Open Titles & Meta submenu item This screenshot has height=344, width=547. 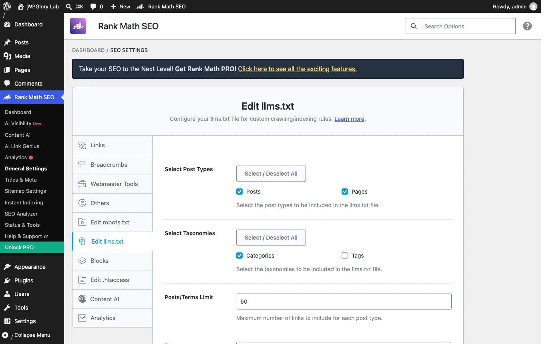coord(21,180)
